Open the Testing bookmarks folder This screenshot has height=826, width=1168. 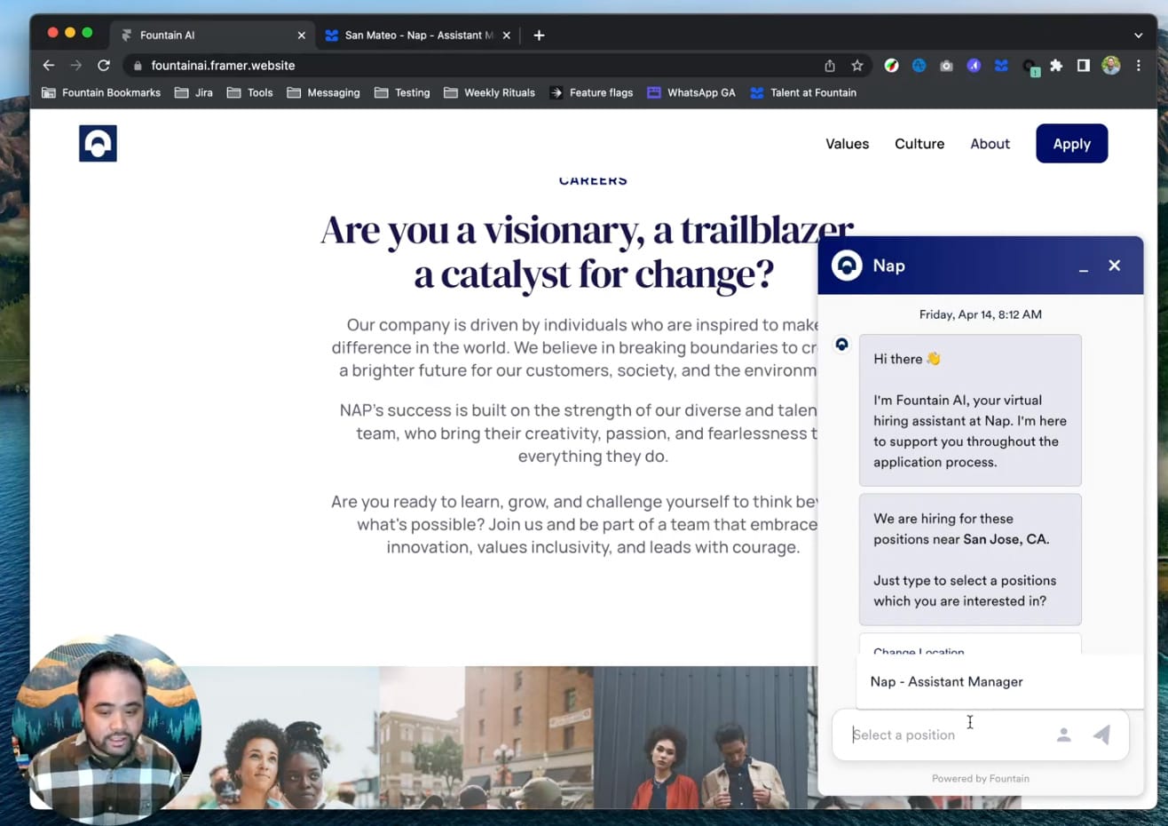coord(402,92)
